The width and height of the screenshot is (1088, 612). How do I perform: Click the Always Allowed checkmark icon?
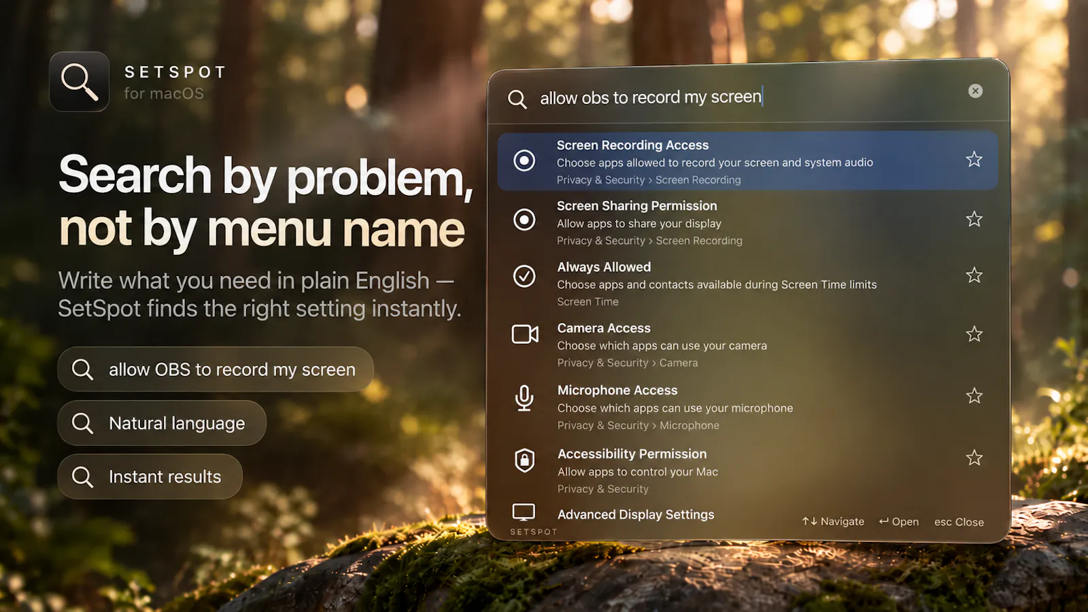click(x=524, y=276)
